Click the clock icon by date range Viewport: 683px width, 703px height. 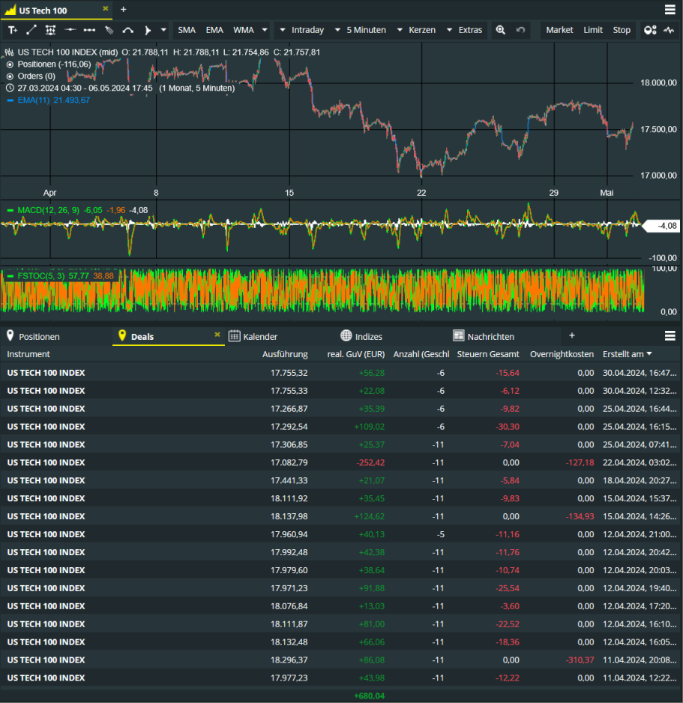pyautogui.click(x=10, y=88)
